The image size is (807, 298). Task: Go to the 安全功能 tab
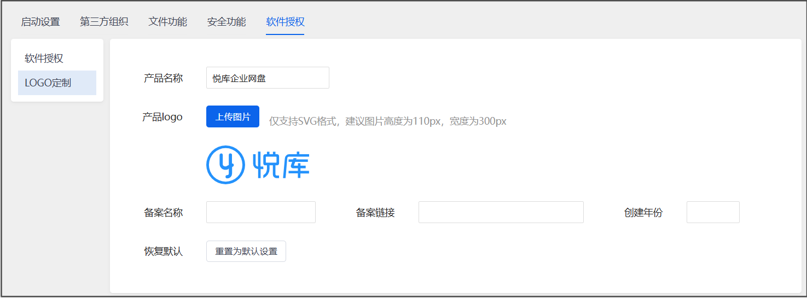coord(227,22)
